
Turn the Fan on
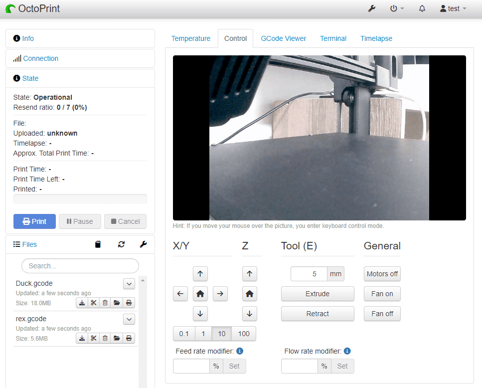pos(382,294)
